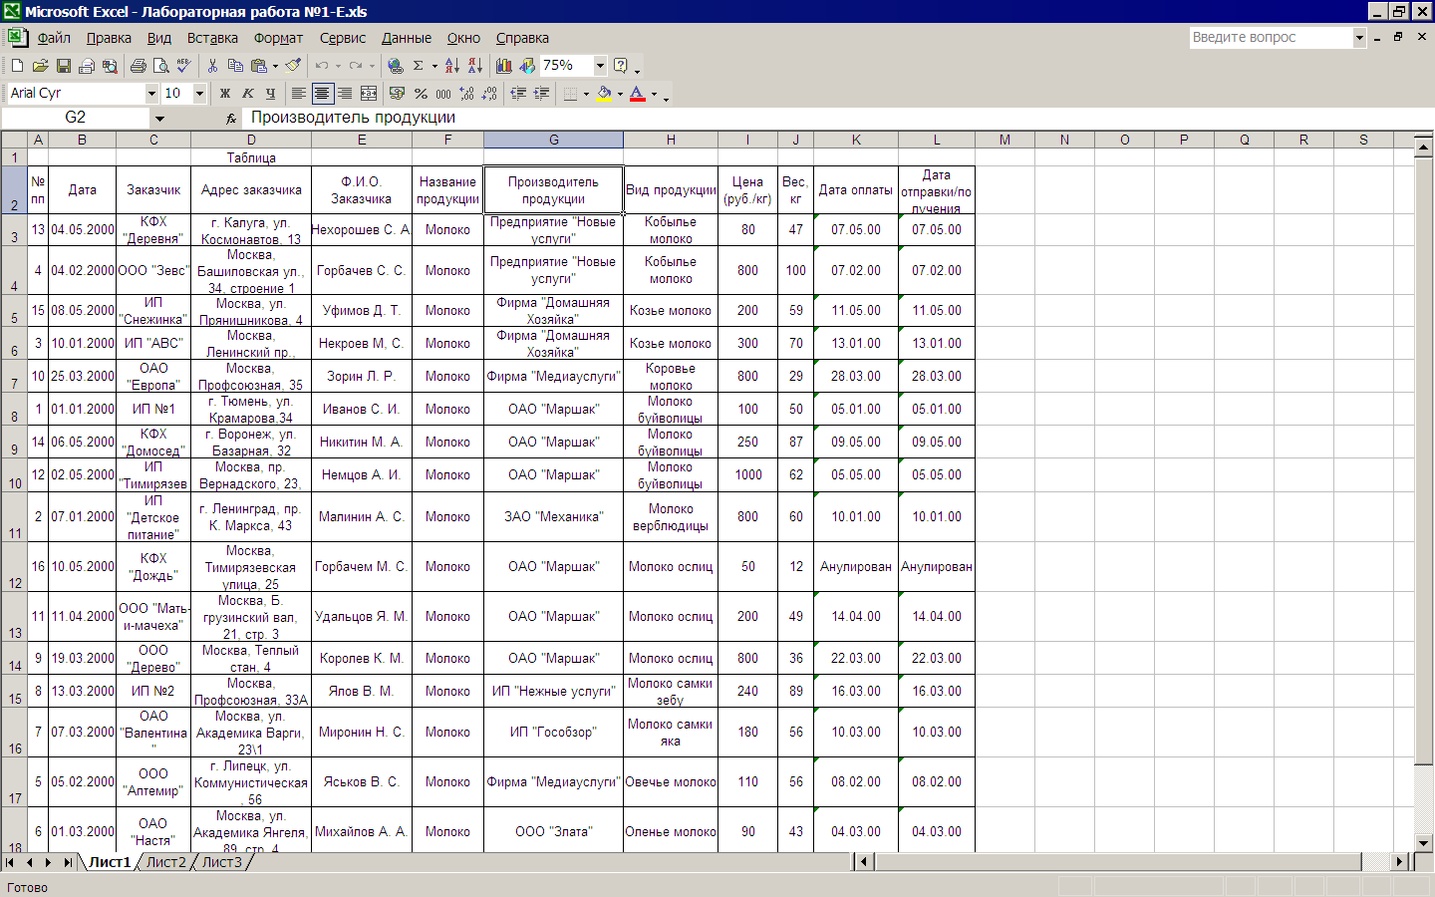Toggle Align Right
This screenshot has height=897, width=1435.
[x=345, y=93]
